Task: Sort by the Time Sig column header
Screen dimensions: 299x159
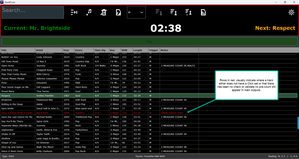Action: pyautogui.click(x=101, y=50)
